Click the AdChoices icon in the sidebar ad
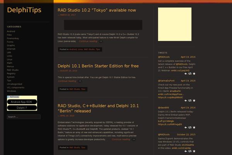Viewport: 232px width, 155px height. point(8,97)
